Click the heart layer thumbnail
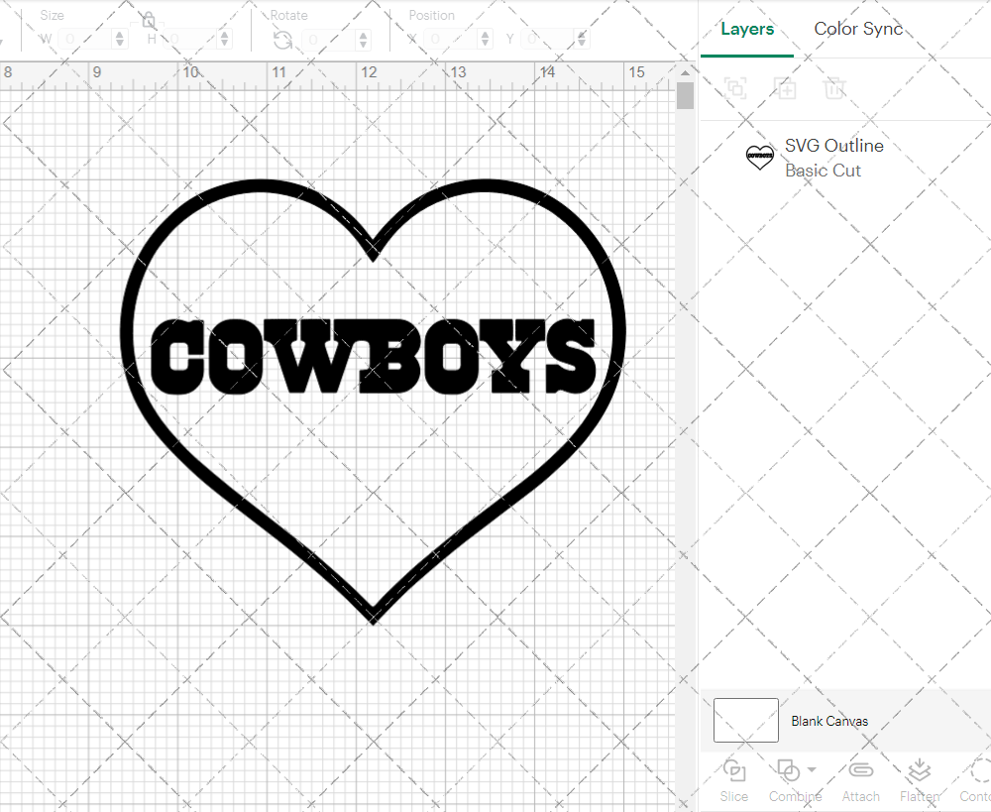 (759, 157)
